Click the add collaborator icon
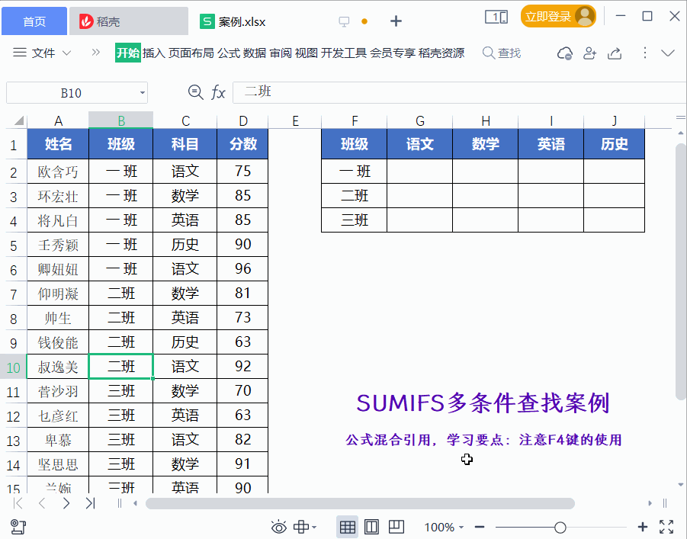 [x=589, y=53]
